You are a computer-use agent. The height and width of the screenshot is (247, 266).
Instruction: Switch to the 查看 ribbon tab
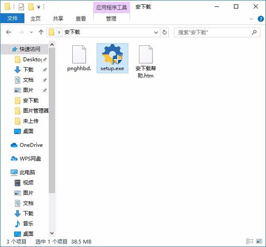[81, 19]
